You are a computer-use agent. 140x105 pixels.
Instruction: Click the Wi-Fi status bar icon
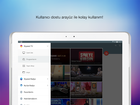click(113, 42)
